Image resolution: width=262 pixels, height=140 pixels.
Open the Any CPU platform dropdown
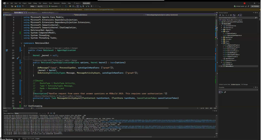click(x=43, y=6)
